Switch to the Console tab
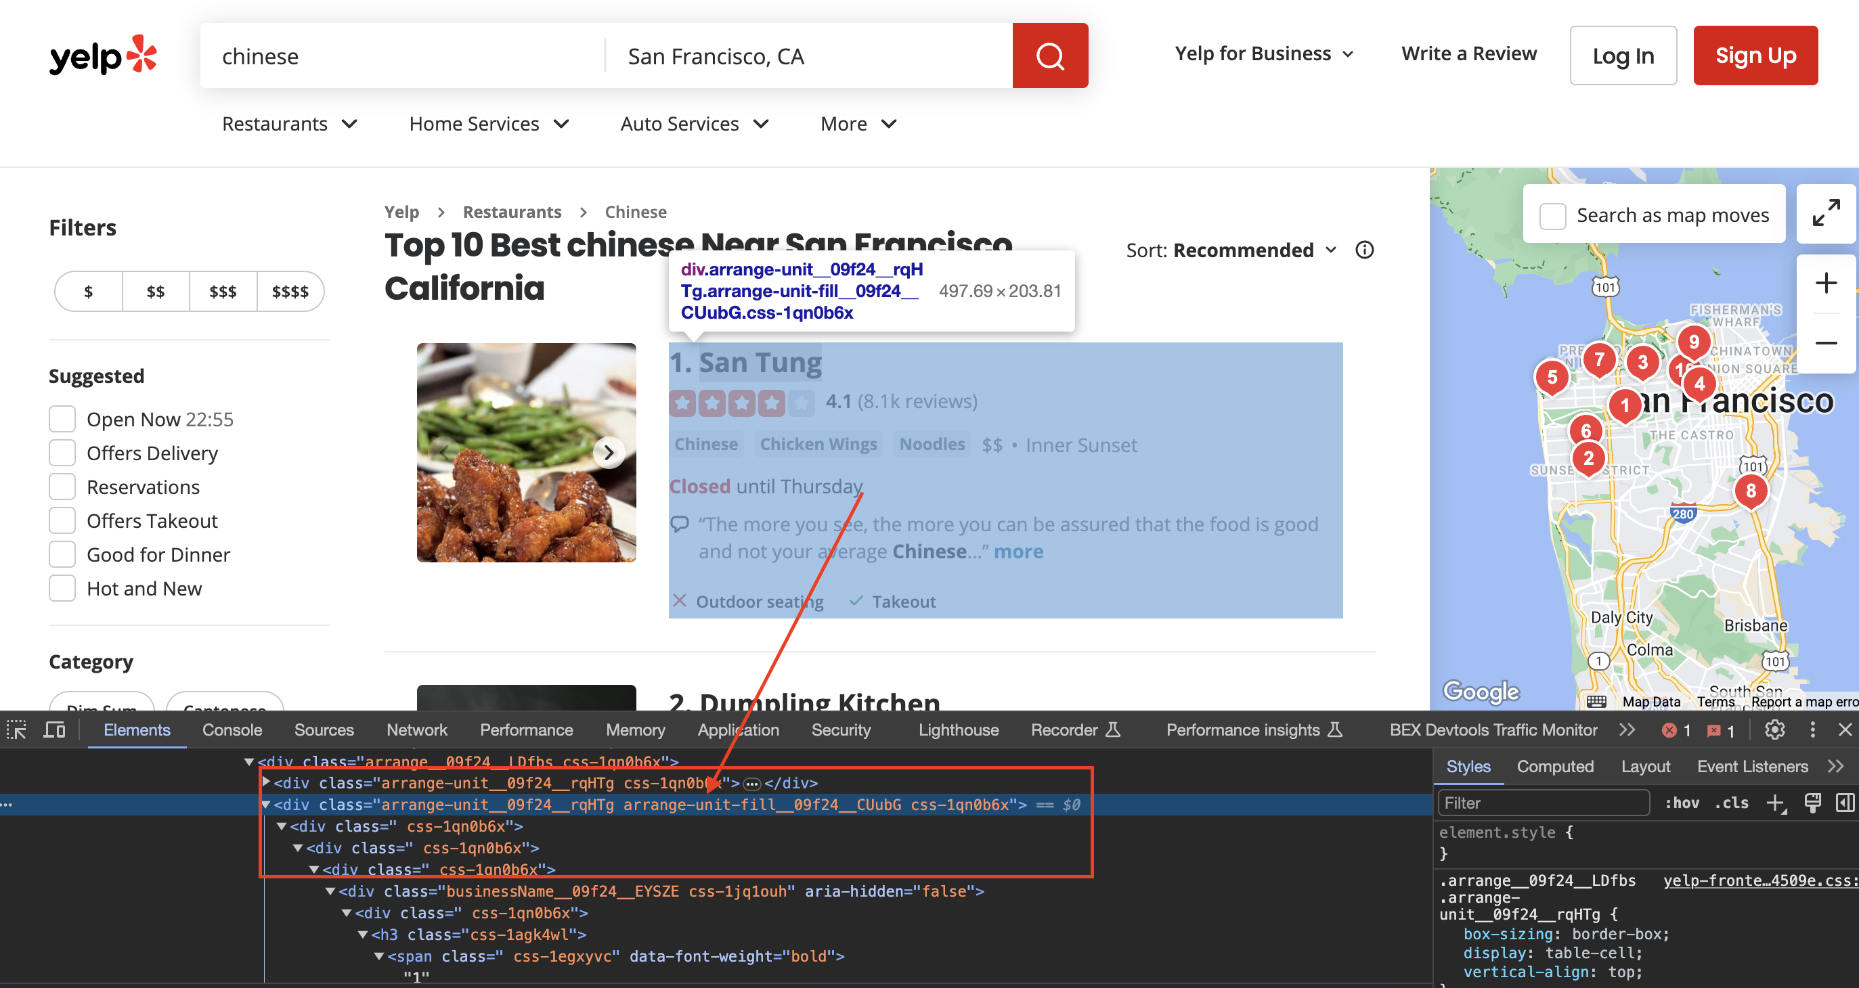 232,729
